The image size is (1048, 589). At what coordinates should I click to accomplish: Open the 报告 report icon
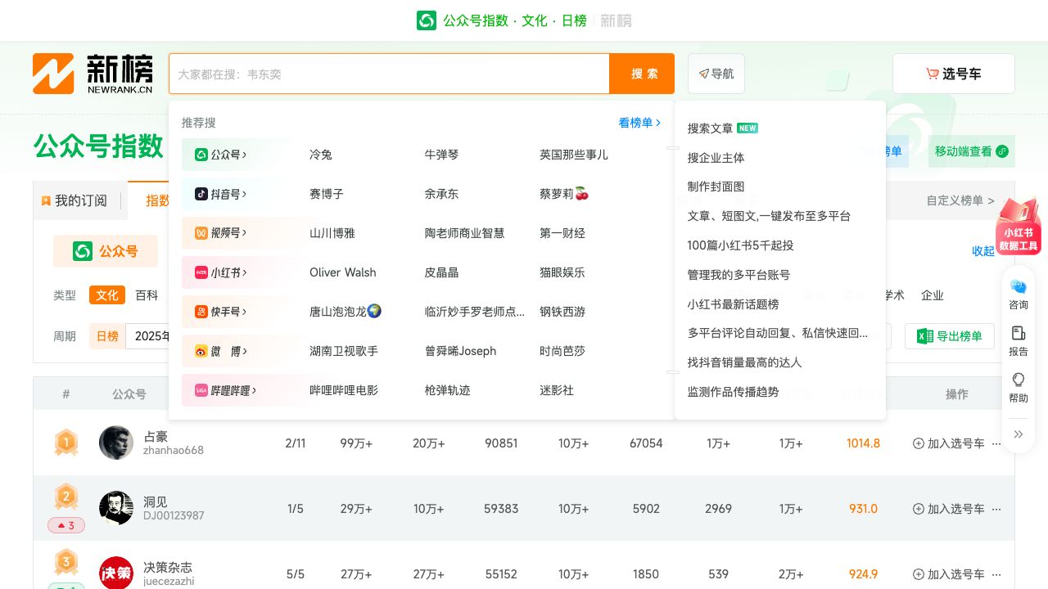coord(1018,340)
